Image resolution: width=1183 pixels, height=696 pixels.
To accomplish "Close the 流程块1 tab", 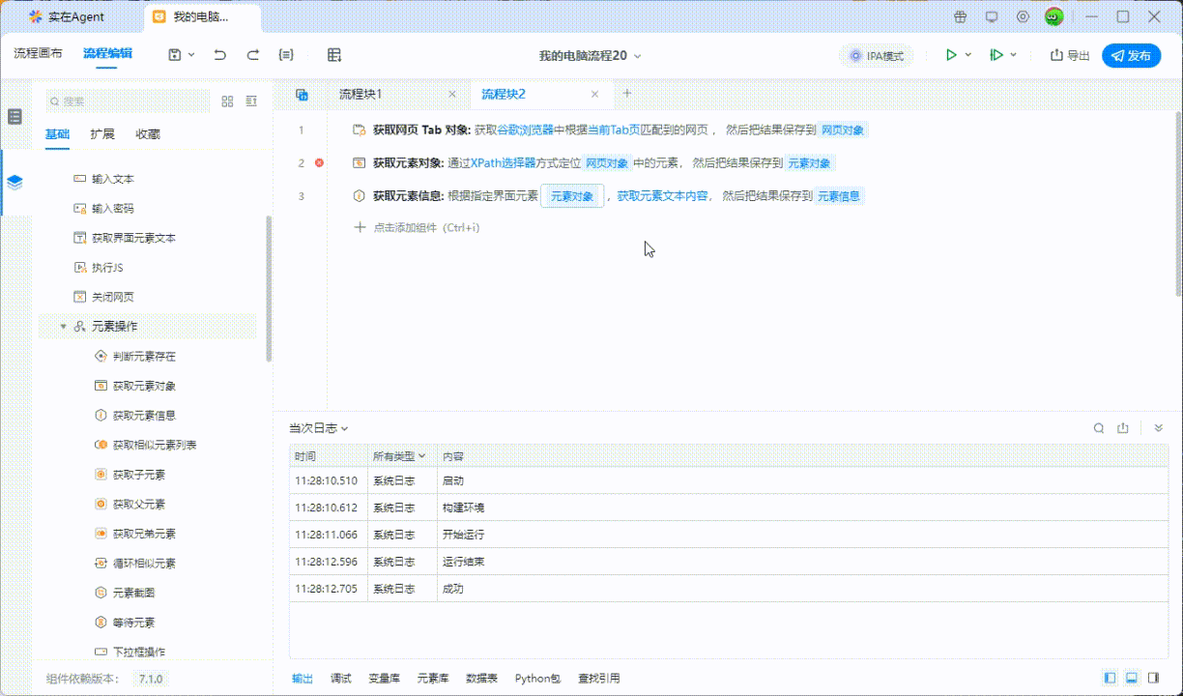I will click(x=452, y=94).
